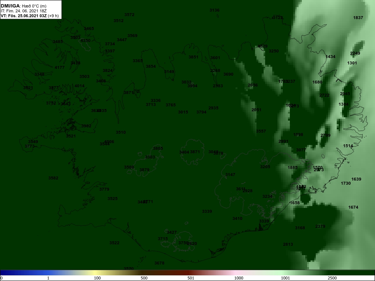Image resolution: width=375 pixels, height=281 pixels.
Task: Click the map value 1680
Action: (317, 82)
